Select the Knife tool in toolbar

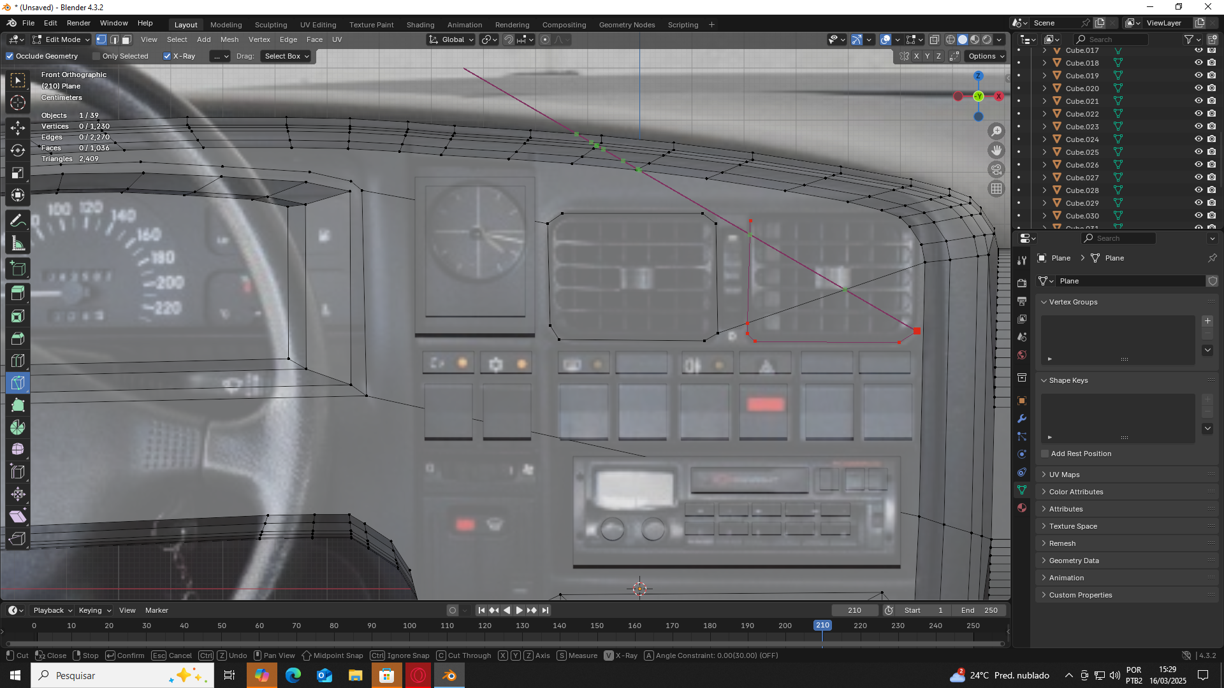[x=18, y=383]
